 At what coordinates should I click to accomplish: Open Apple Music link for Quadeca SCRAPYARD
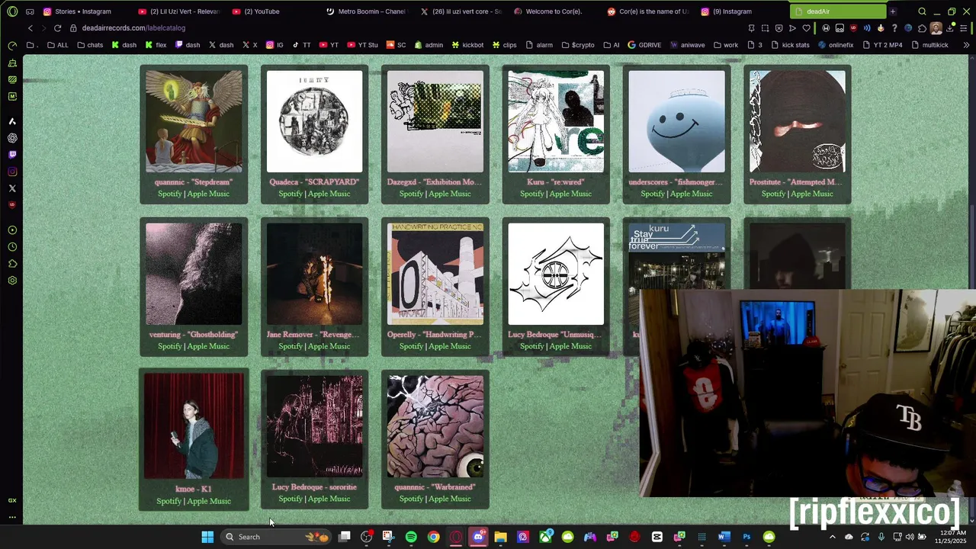[329, 194]
